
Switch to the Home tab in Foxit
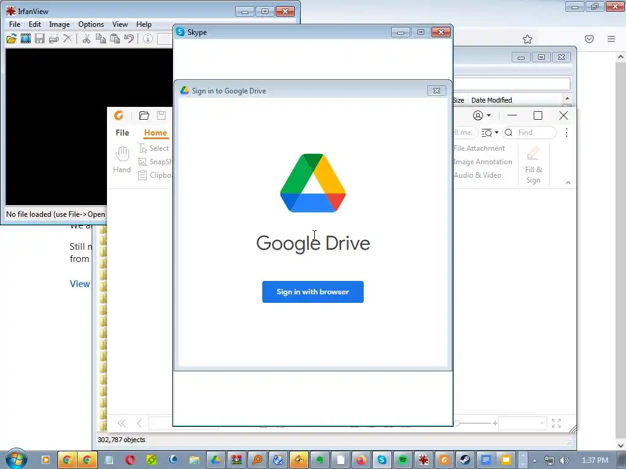tap(155, 133)
